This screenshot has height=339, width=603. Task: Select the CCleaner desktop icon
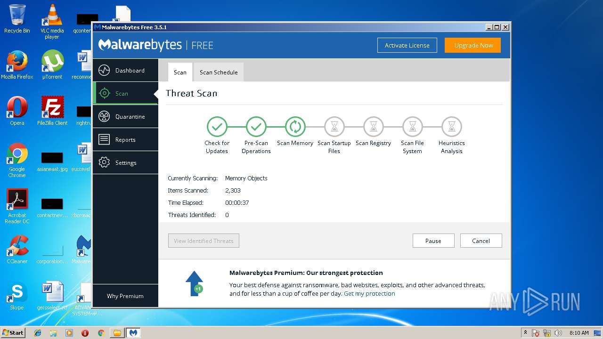coord(17,250)
